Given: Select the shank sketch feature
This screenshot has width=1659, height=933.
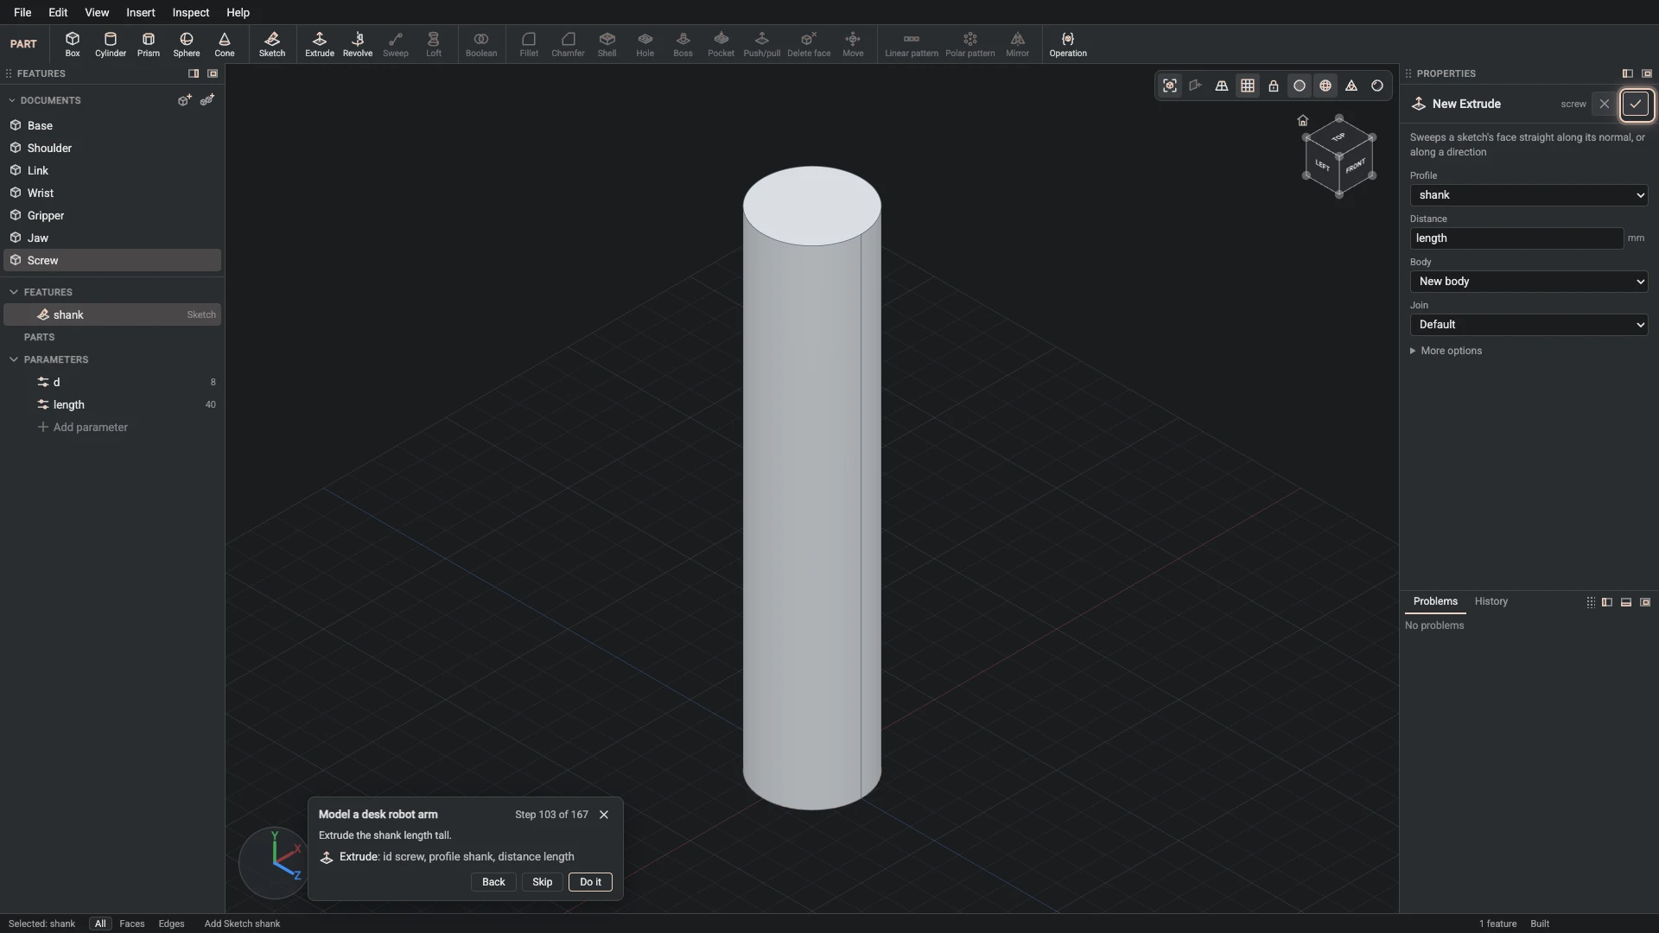Looking at the screenshot, I should 112,315.
